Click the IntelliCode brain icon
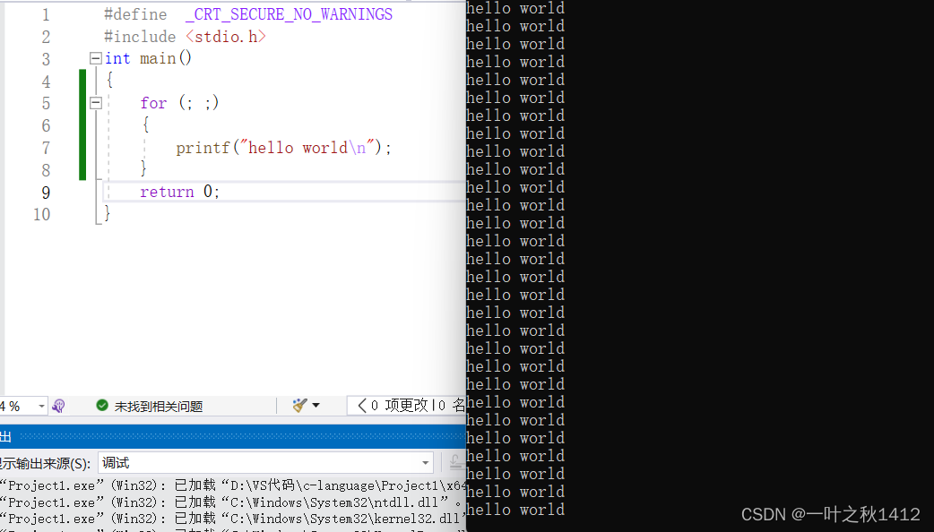This screenshot has height=532, width=934. [x=58, y=407]
